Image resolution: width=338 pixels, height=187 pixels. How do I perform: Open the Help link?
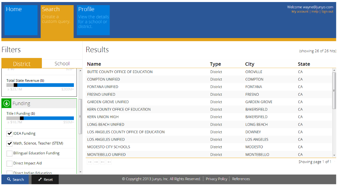315,11
